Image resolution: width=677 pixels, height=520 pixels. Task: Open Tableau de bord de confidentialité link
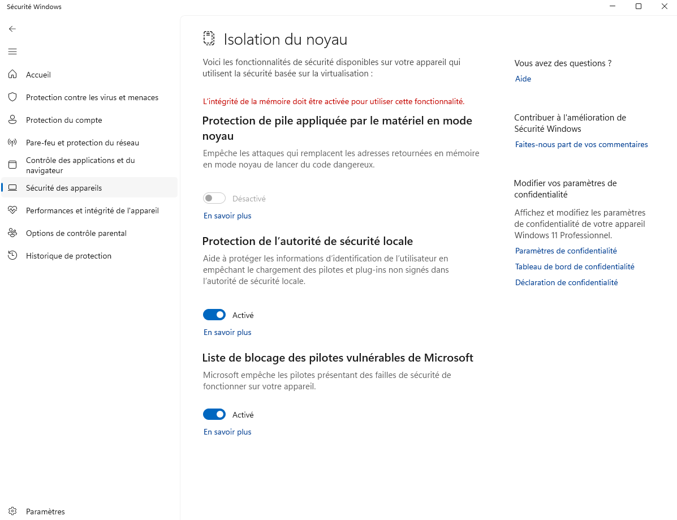[575, 267]
